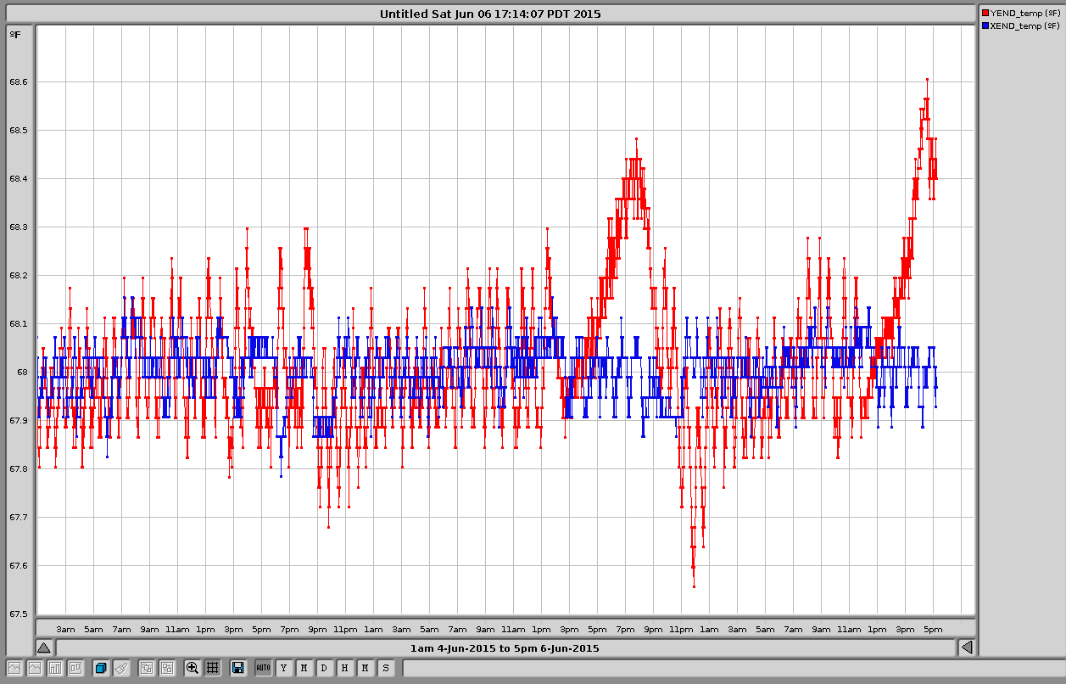Click the up triangle beside the time range bar
This screenshot has height=684, width=1066.
[44, 648]
